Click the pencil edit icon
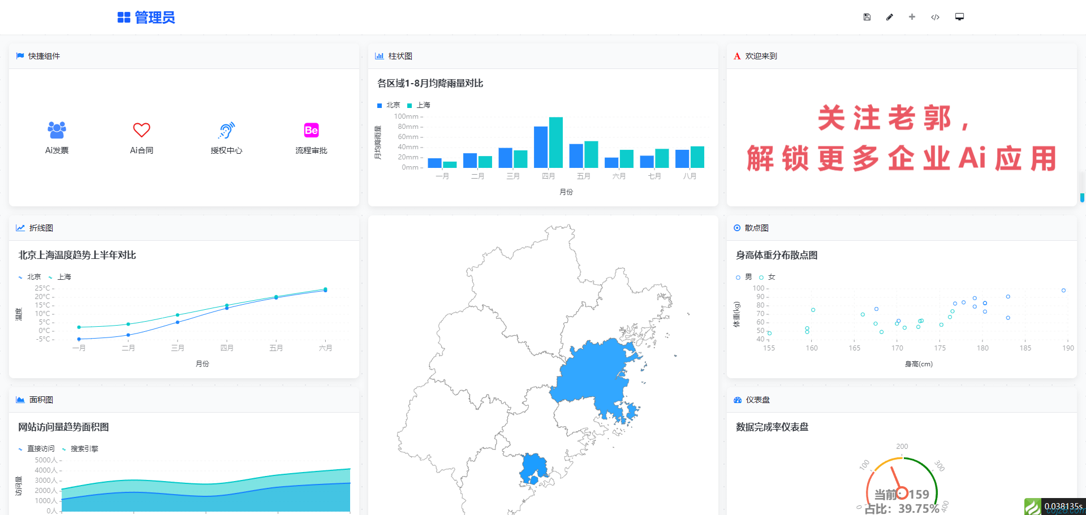 889,17
